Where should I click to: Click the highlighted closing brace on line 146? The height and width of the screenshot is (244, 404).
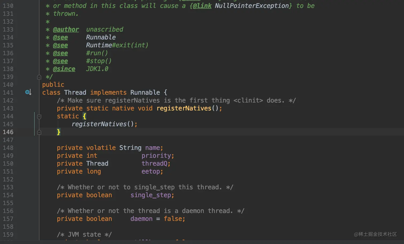(x=59, y=132)
